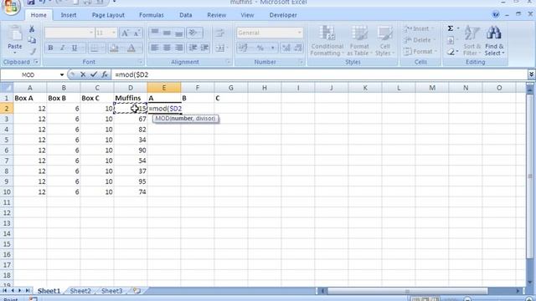This screenshot has width=536, height=301.
Task: Click the Cut scissors icon
Action: pos(32,29)
